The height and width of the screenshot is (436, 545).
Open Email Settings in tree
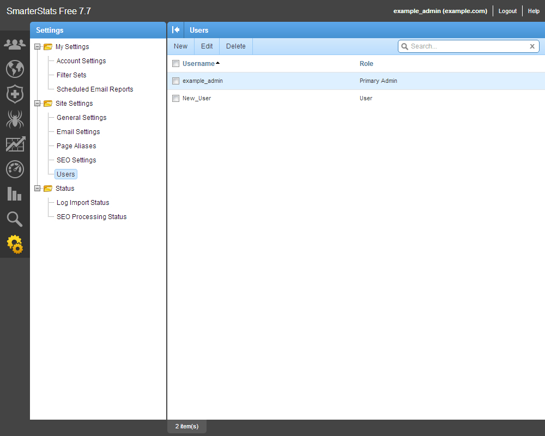coord(78,132)
